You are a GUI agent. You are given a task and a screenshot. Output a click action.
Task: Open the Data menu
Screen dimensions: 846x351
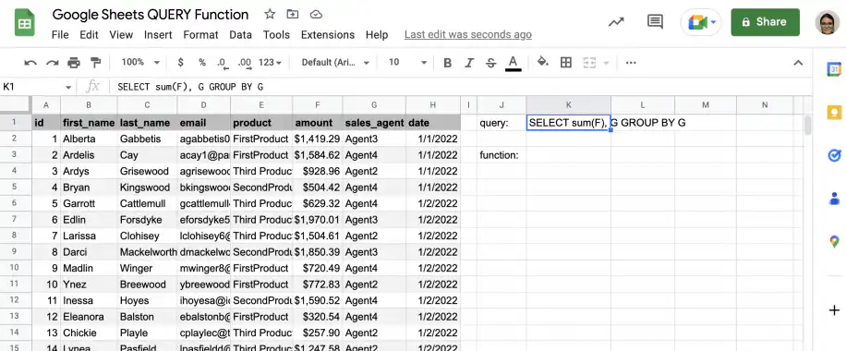pos(241,34)
